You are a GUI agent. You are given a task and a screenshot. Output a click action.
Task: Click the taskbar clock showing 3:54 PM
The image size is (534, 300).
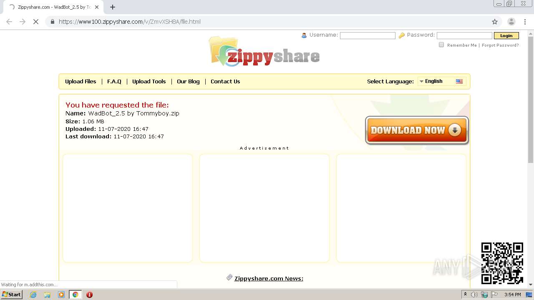point(512,295)
